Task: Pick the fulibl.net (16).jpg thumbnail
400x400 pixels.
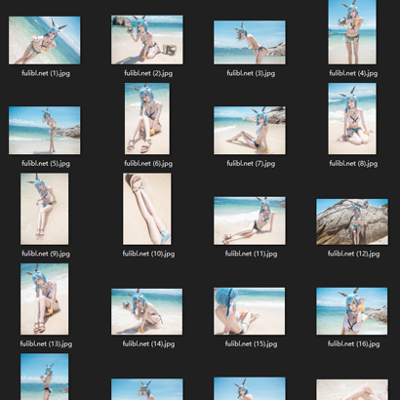Action: coord(352,311)
